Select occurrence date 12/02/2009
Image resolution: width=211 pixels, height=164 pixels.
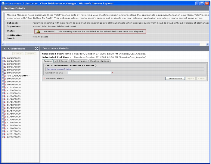pyautogui.click(x=14, y=137)
